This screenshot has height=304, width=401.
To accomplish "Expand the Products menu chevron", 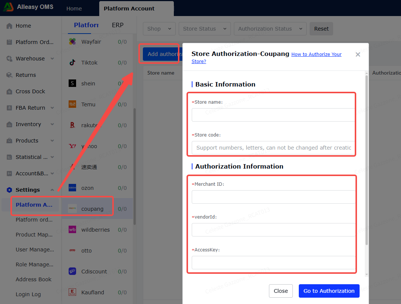I will pos(52,141).
